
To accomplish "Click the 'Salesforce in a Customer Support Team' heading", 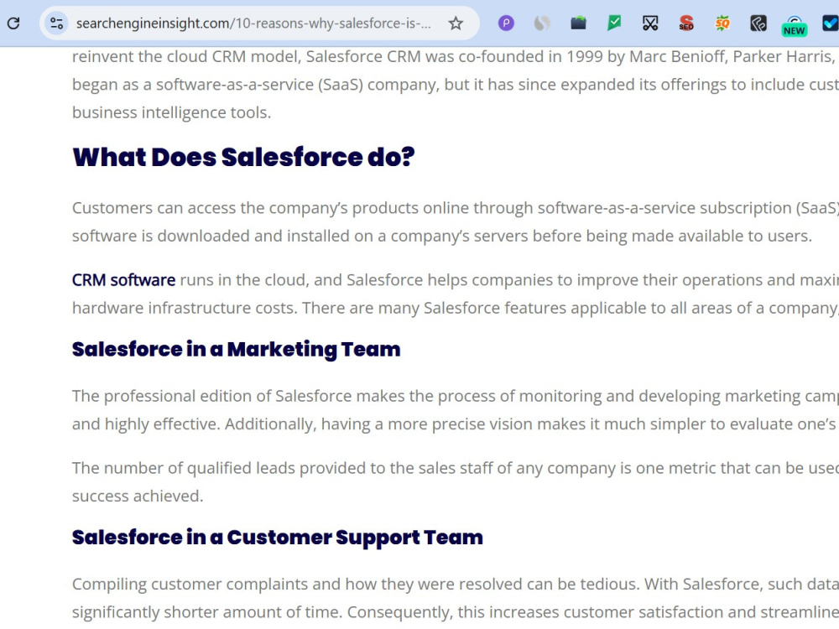I will [277, 538].
